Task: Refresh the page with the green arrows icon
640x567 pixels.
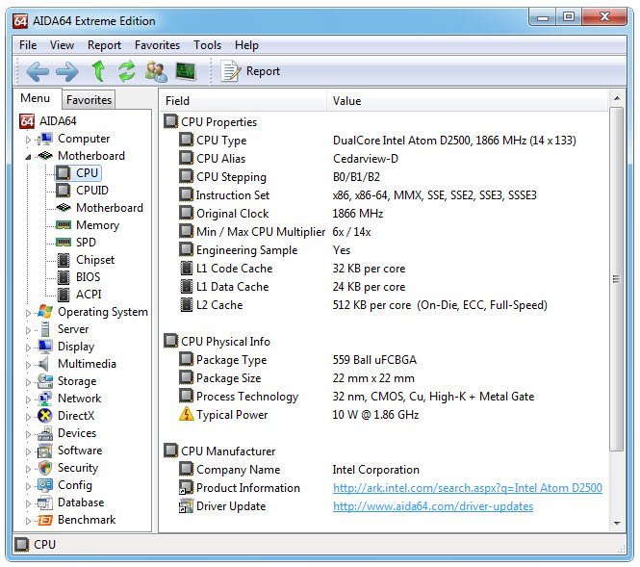Action: (126, 71)
